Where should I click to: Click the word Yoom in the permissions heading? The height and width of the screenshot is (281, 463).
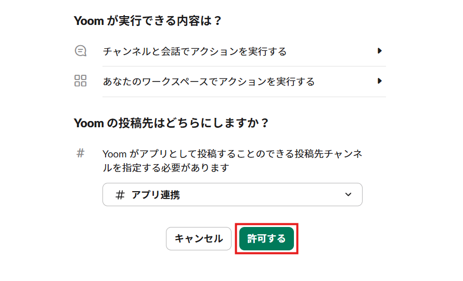[89, 21]
